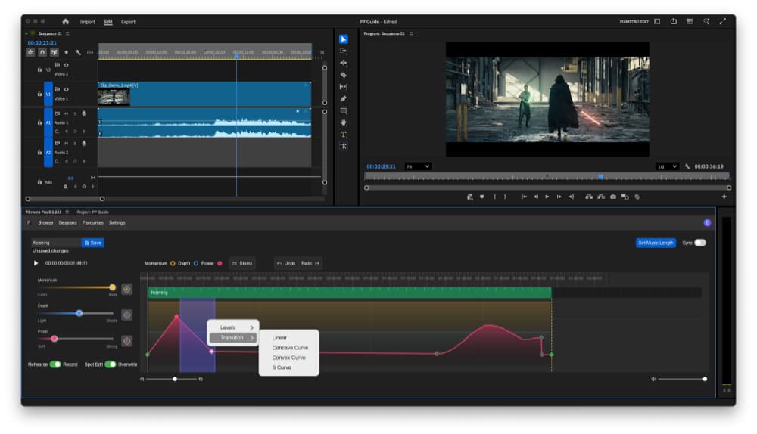This screenshot has height=434, width=757.
Task: Click the Lift button in Program monitor
Action: point(589,197)
